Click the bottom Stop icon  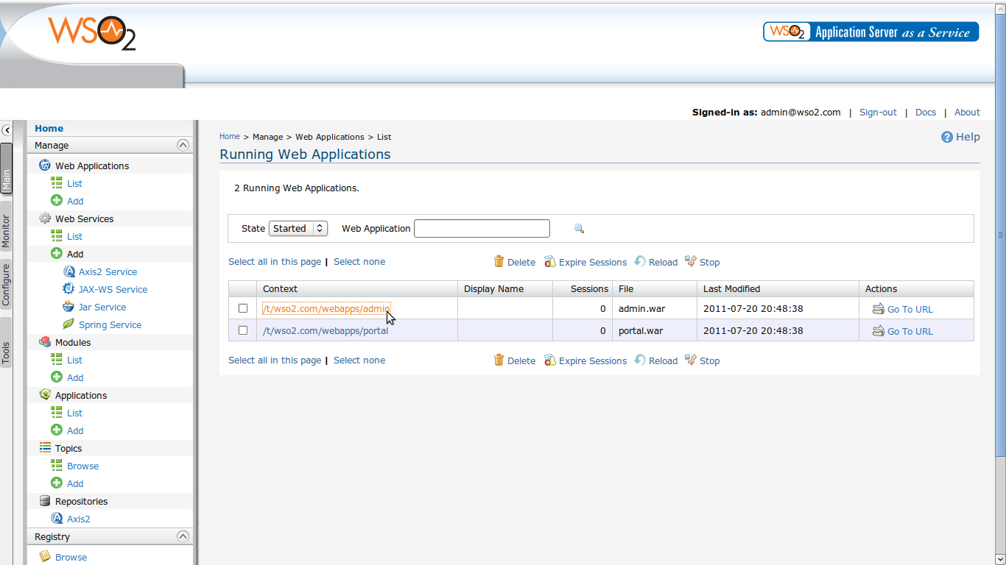click(691, 360)
